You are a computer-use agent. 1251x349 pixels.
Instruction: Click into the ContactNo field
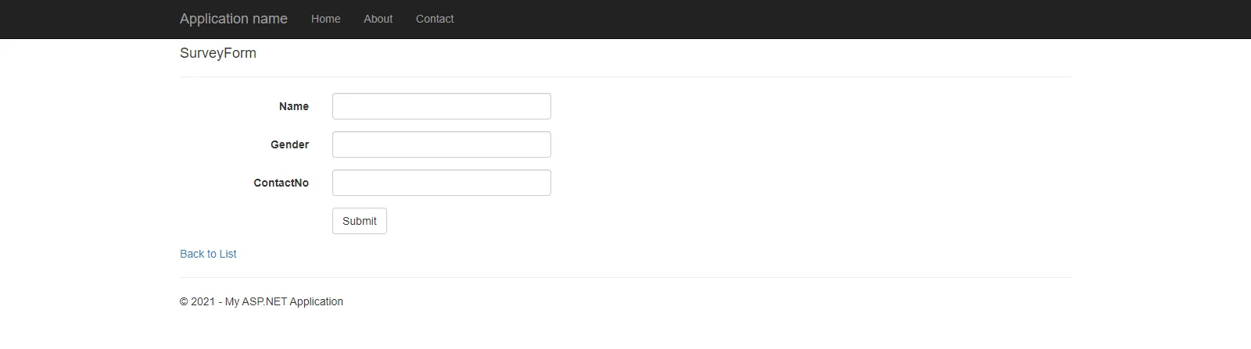442,183
